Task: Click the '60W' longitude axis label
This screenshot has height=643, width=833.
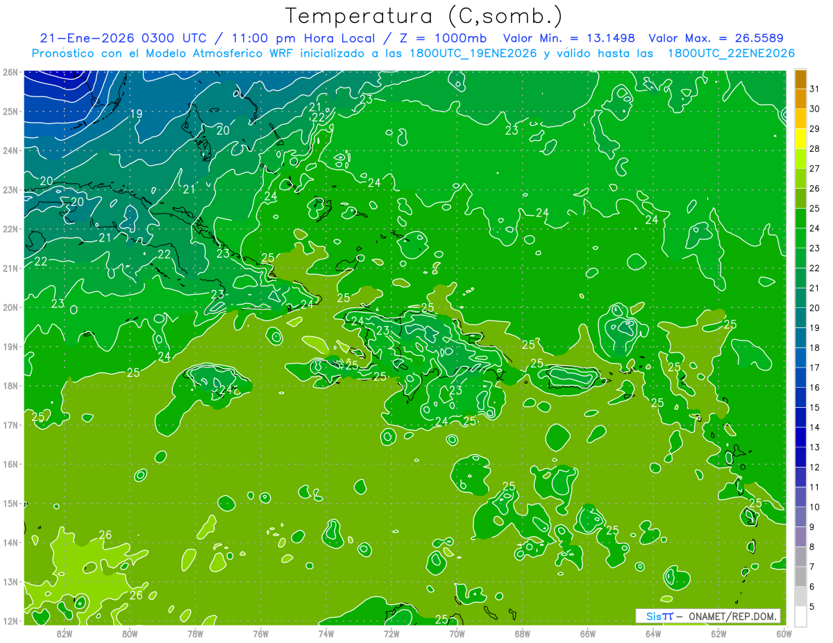Action: (x=784, y=633)
